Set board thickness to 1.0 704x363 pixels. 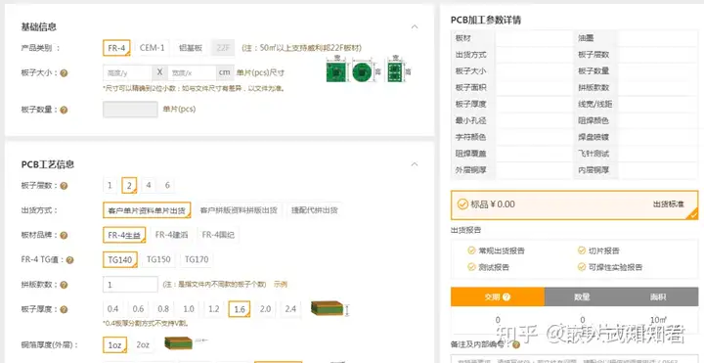[189, 309]
